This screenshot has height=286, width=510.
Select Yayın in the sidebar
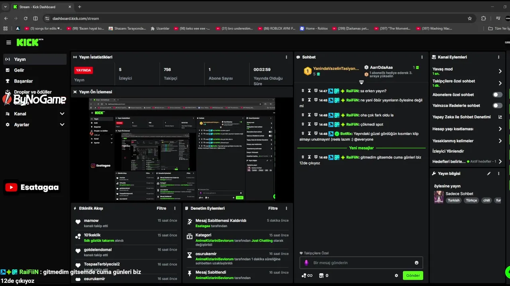pyautogui.click(x=35, y=59)
